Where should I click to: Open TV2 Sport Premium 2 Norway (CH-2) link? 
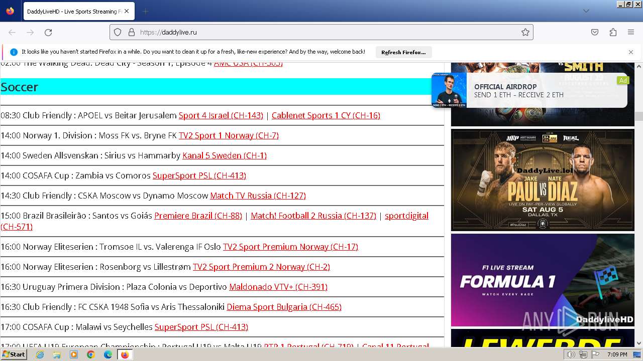(261, 267)
